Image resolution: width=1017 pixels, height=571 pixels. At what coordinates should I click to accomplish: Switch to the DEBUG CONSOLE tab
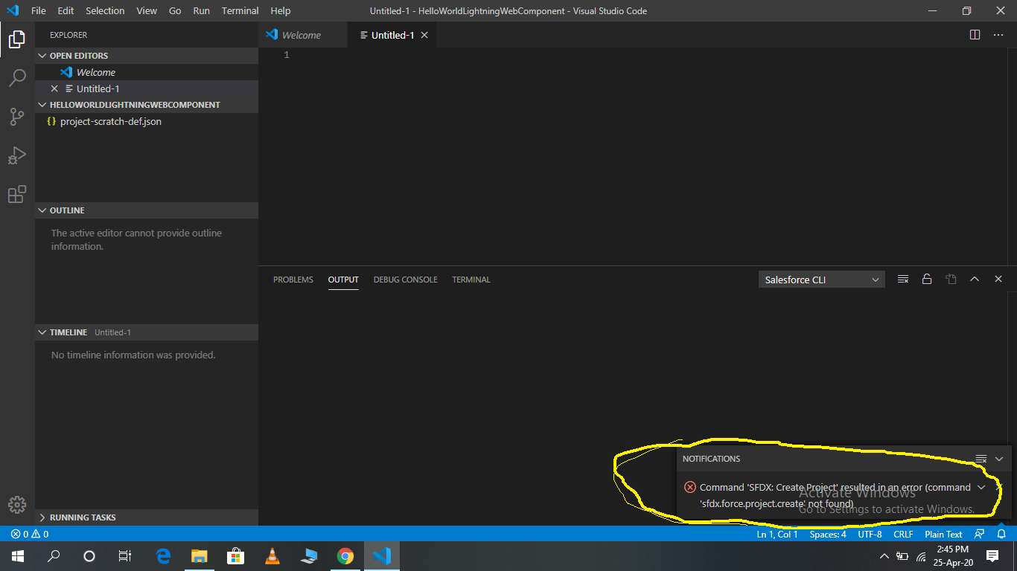coord(405,279)
